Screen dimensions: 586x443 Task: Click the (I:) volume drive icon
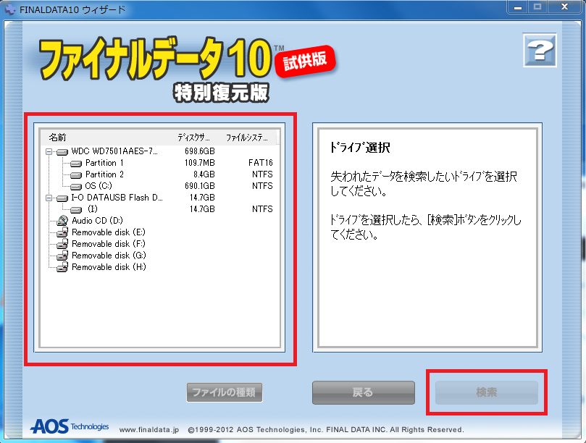coord(76,209)
